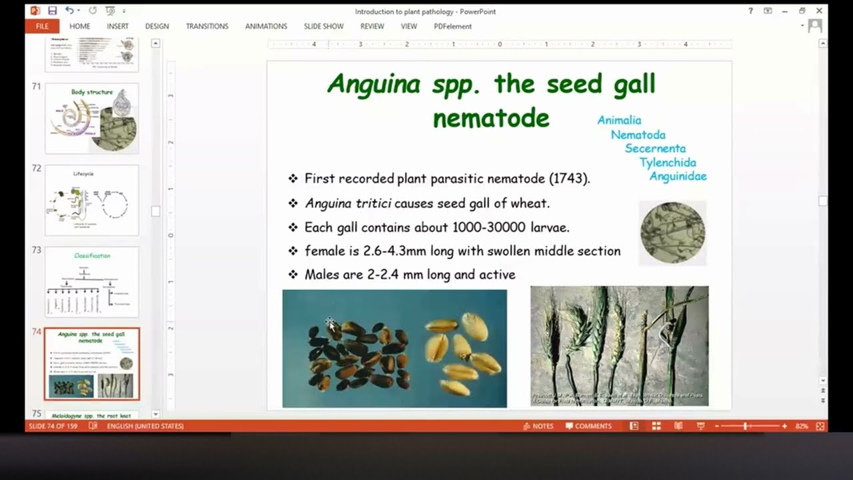Click bullet 'Males are 2-2.4 mm long and active'
The width and height of the screenshot is (853, 480).
point(410,275)
